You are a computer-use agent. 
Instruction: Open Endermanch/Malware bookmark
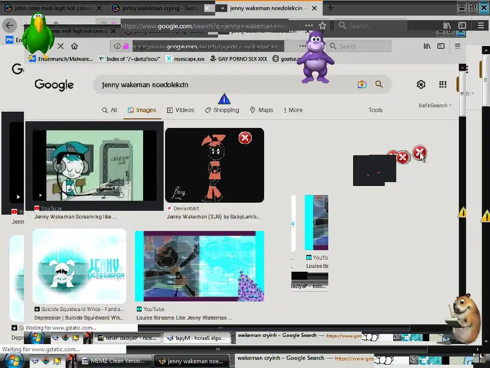pyautogui.click(x=61, y=59)
